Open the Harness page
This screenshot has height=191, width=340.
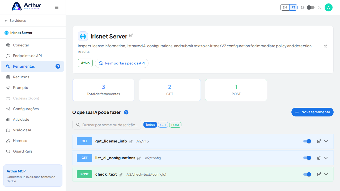[33, 141]
